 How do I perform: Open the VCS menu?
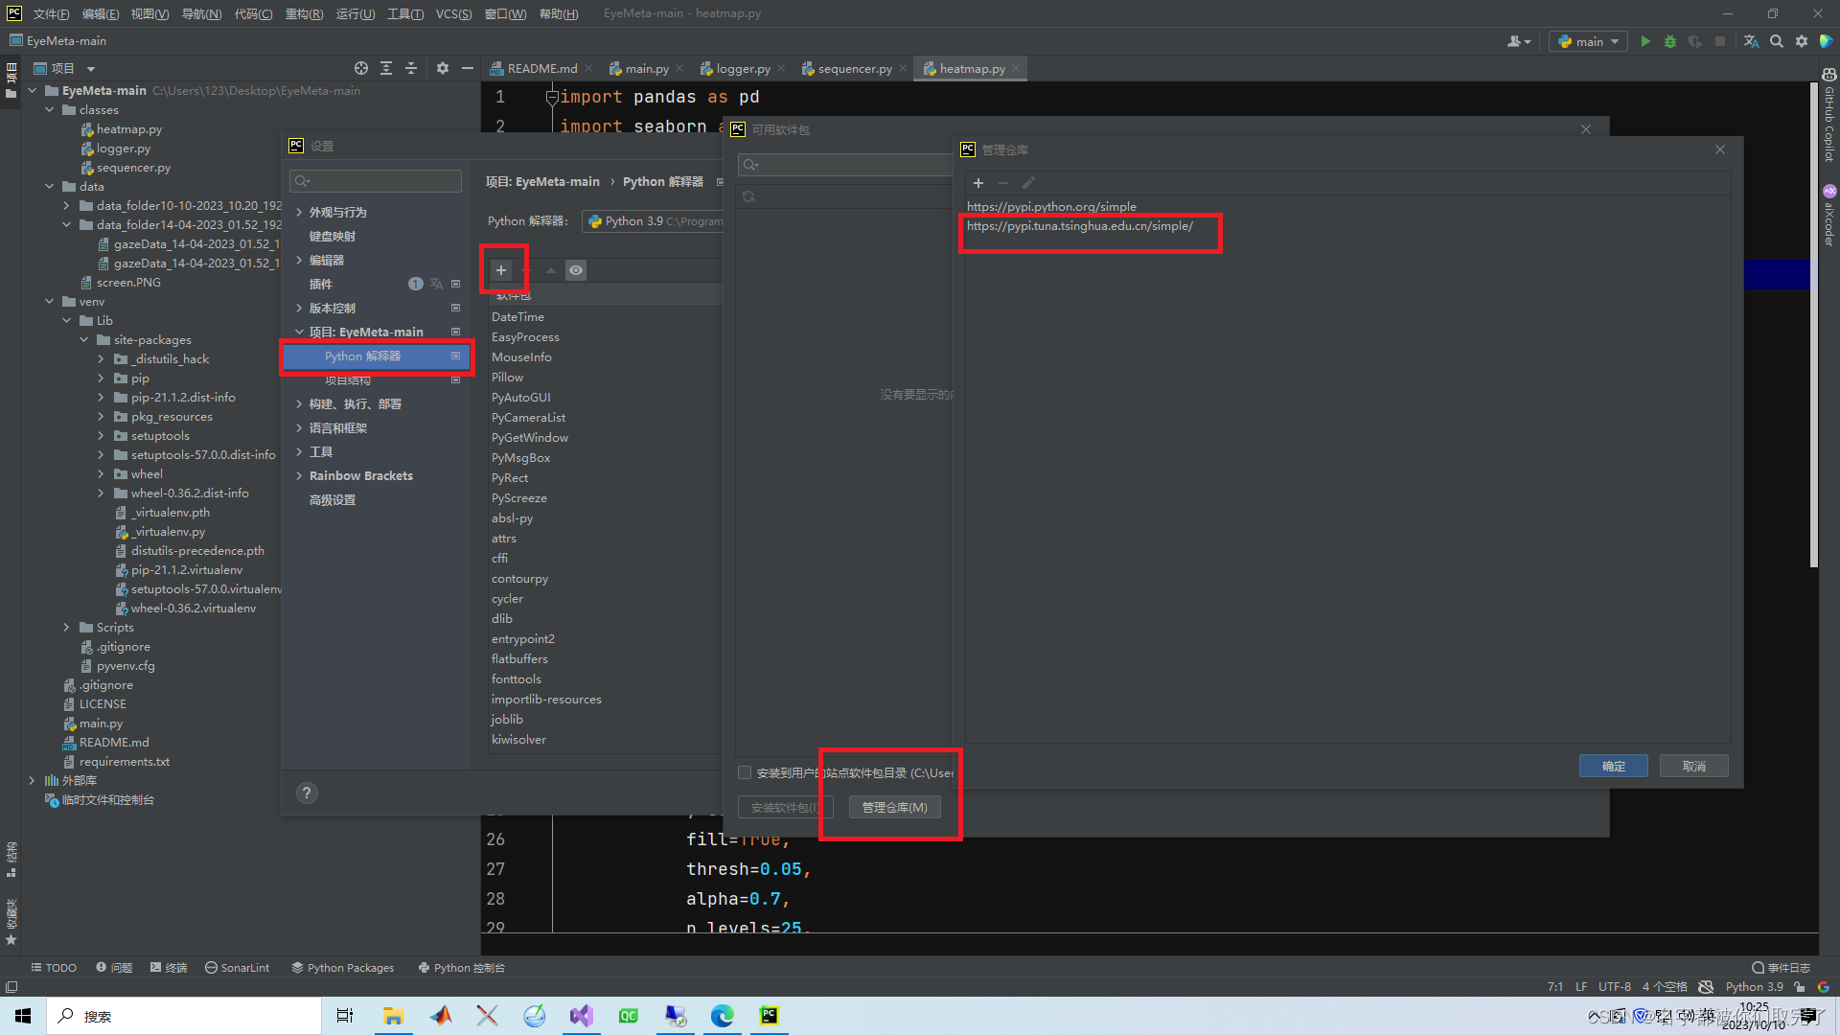click(x=453, y=13)
